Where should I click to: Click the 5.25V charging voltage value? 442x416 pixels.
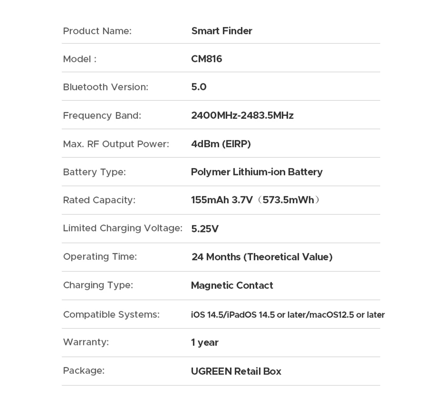point(205,229)
